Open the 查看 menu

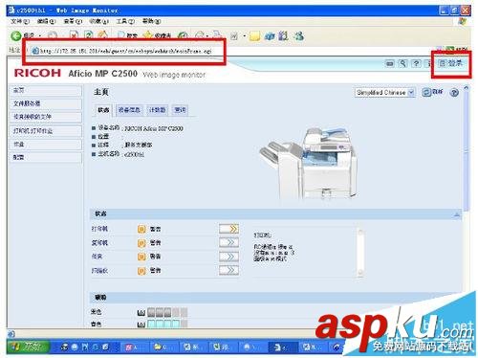pyautogui.click(x=73, y=21)
